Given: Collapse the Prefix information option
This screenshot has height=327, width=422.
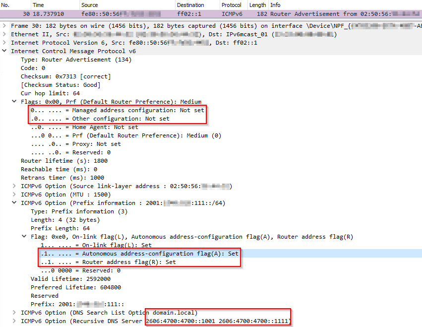Looking at the screenshot, I should pos(14,203).
